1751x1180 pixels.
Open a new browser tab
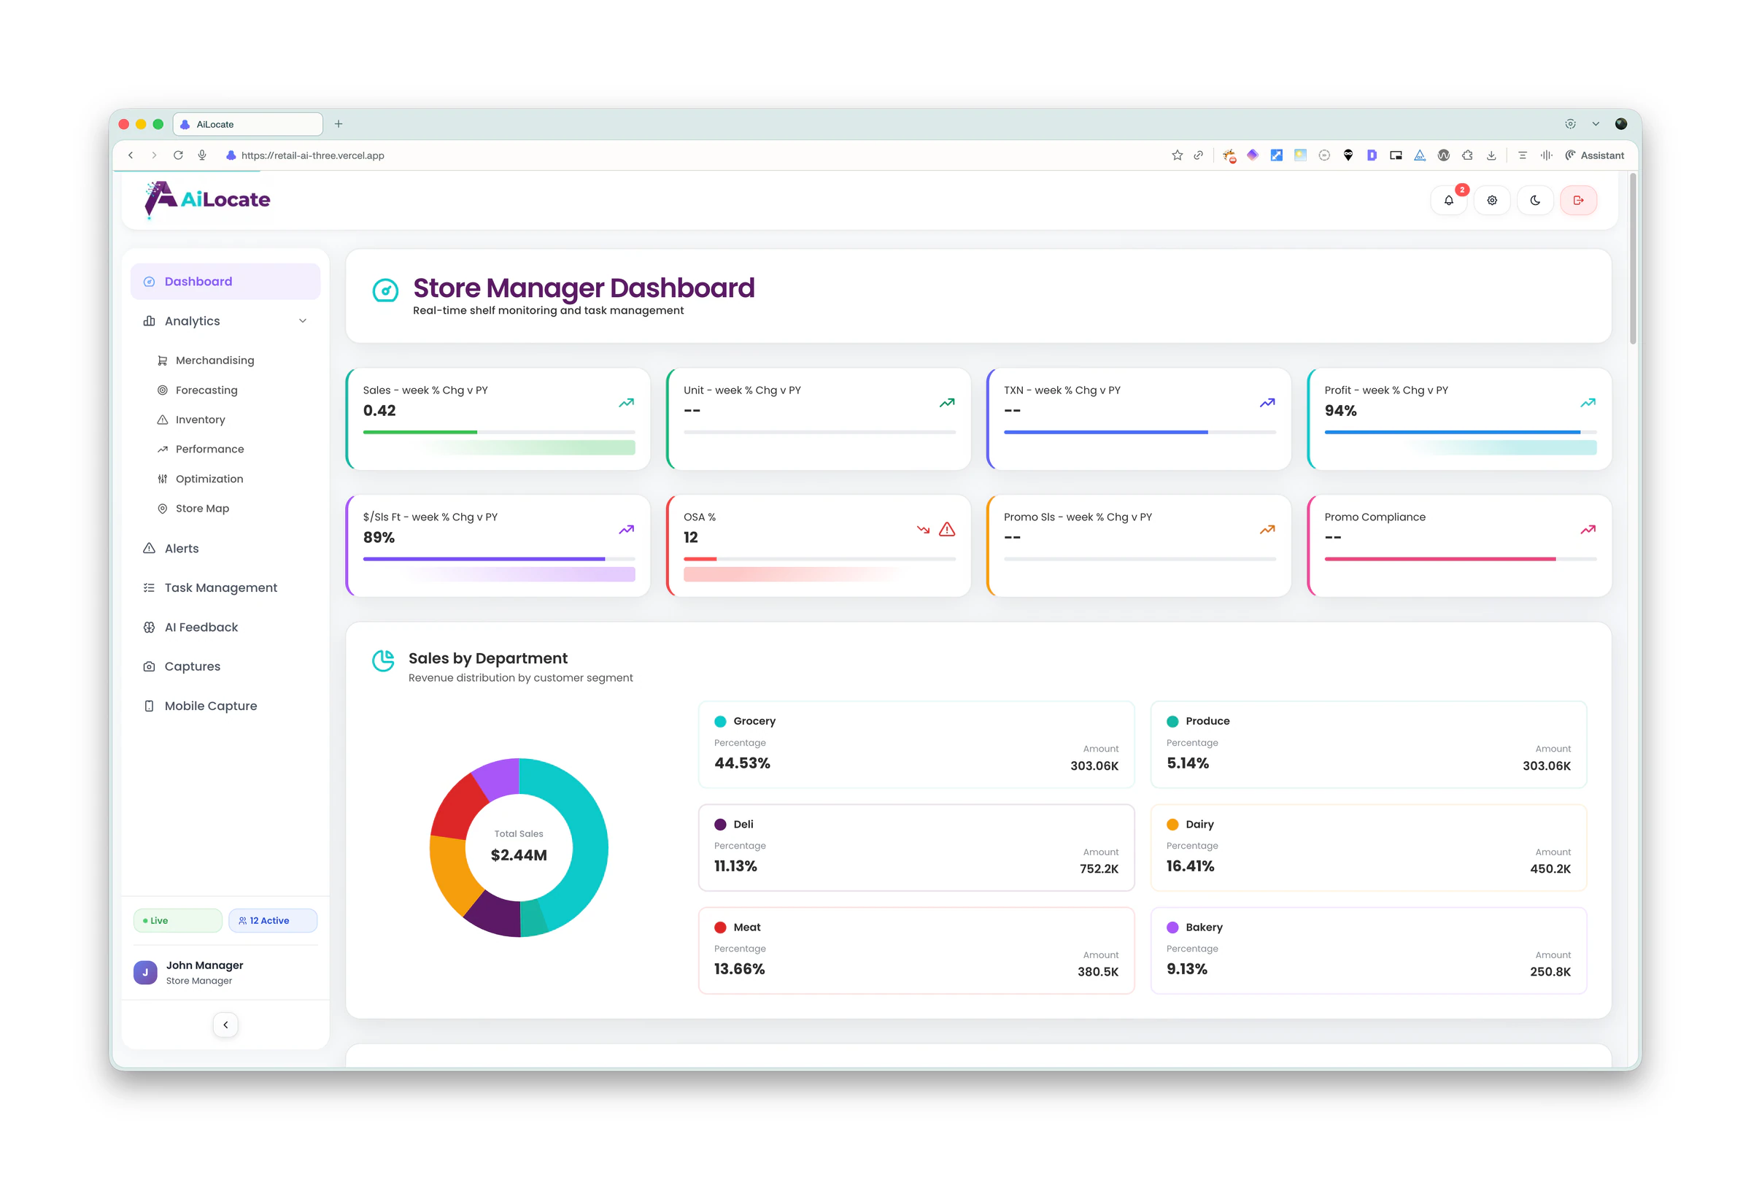pos(339,124)
